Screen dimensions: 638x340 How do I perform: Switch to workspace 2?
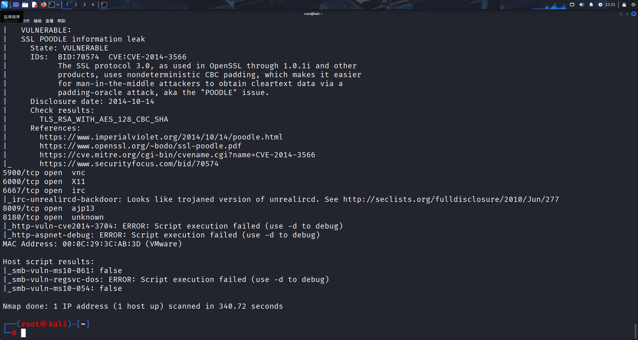click(x=76, y=4)
